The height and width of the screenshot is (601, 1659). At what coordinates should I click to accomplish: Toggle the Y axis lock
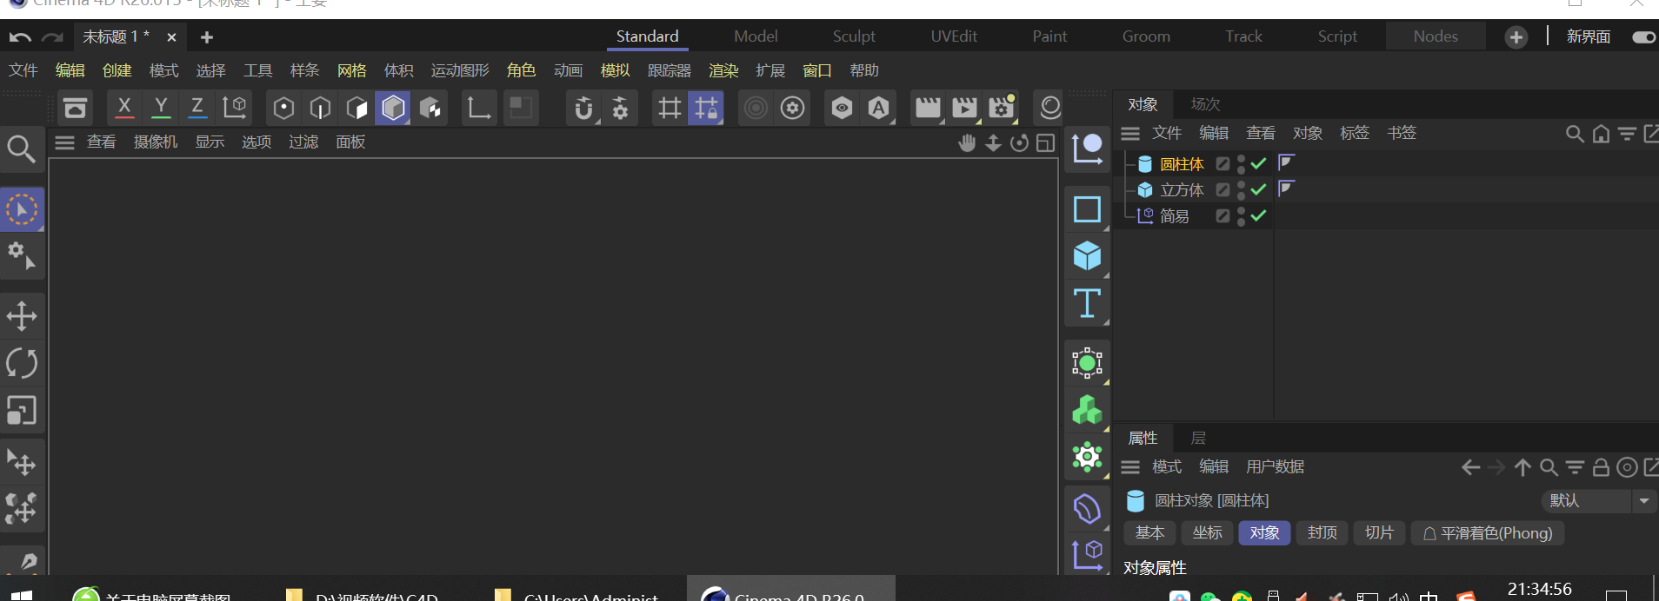(161, 108)
